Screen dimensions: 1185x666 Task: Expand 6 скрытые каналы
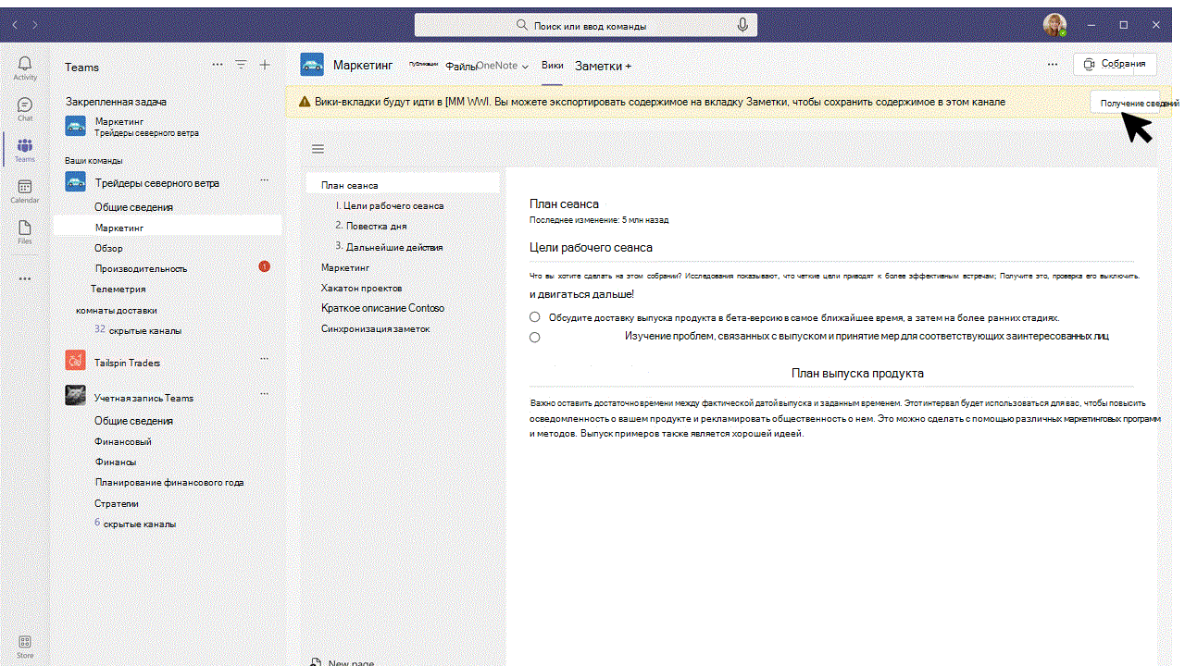[x=135, y=524]
